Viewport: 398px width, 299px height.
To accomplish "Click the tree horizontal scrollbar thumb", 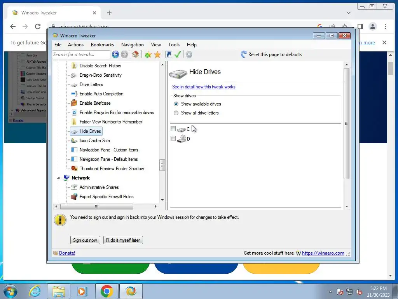I will point(97,206).
